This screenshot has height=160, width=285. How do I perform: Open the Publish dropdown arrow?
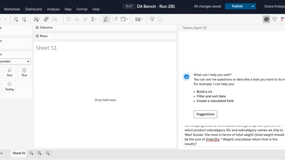(x=252, y=6)
